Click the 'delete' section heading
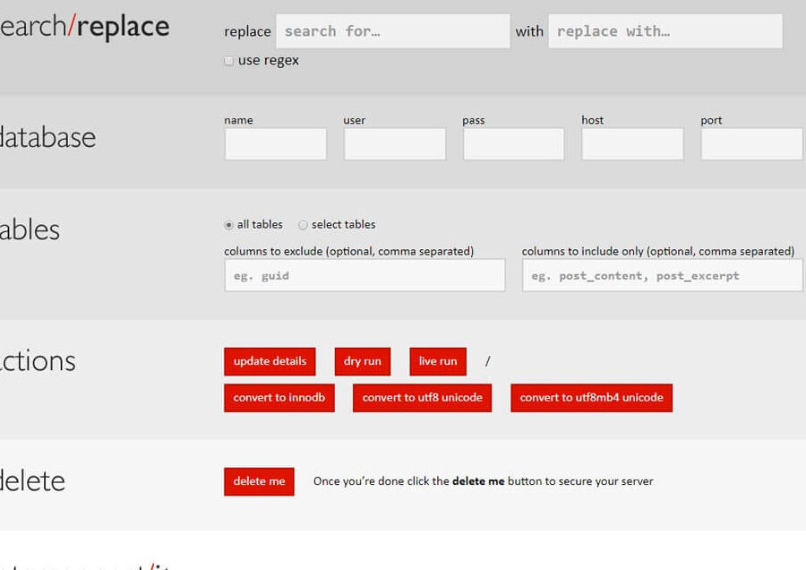The width and height of the screenshot is (806, 570). 32,481
